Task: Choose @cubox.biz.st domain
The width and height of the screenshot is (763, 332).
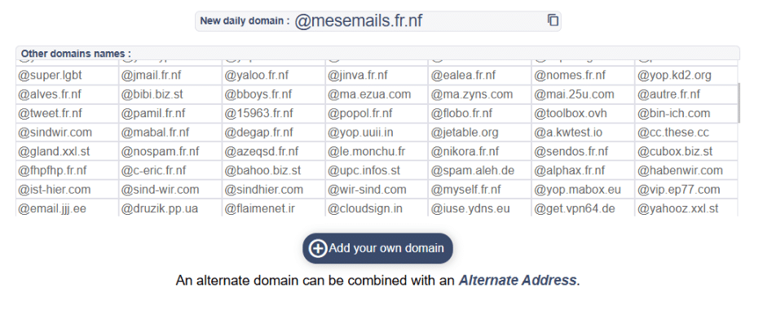Action: [676, 151]
